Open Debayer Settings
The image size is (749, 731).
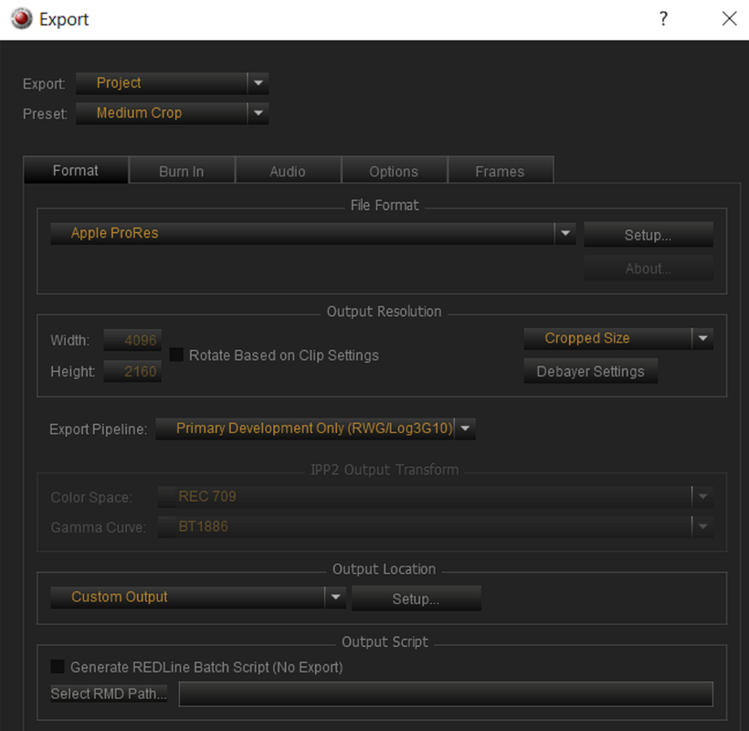point(590,371)
